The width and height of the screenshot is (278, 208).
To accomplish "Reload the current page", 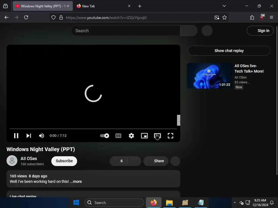I will 26,17.
